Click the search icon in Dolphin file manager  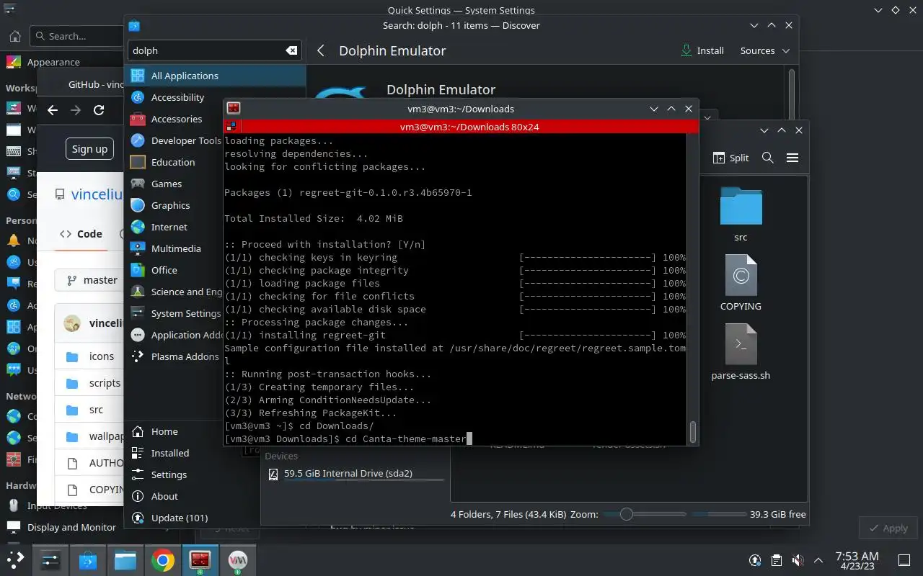pyautogui.click(x=768, y=158)
